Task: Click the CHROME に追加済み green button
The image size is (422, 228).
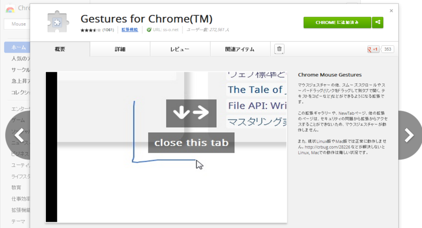Action: pos(337,22)
